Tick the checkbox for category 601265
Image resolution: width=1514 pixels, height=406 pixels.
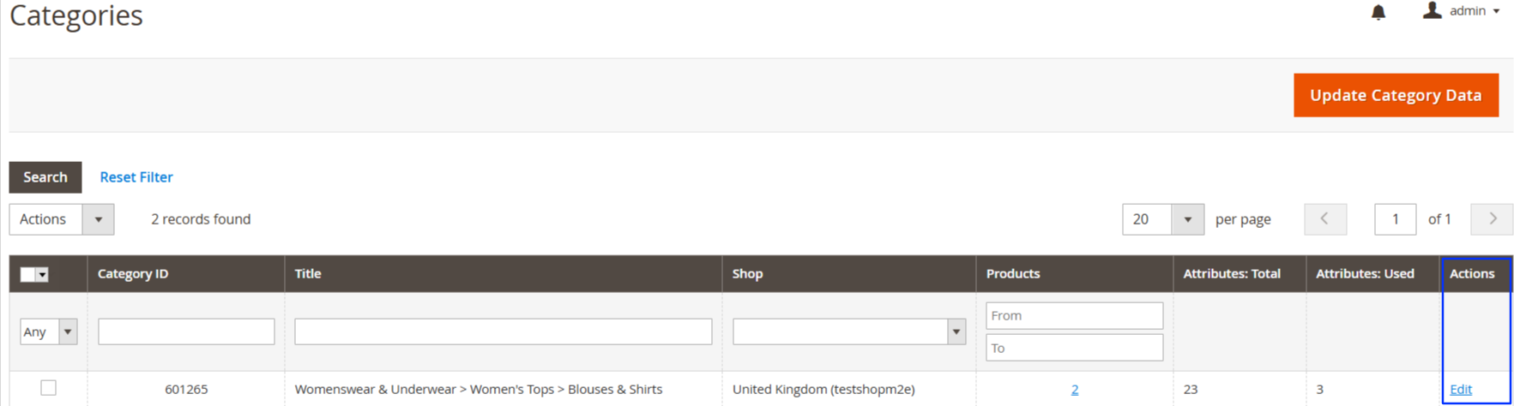pyautogui.click(x=49, y=388)
